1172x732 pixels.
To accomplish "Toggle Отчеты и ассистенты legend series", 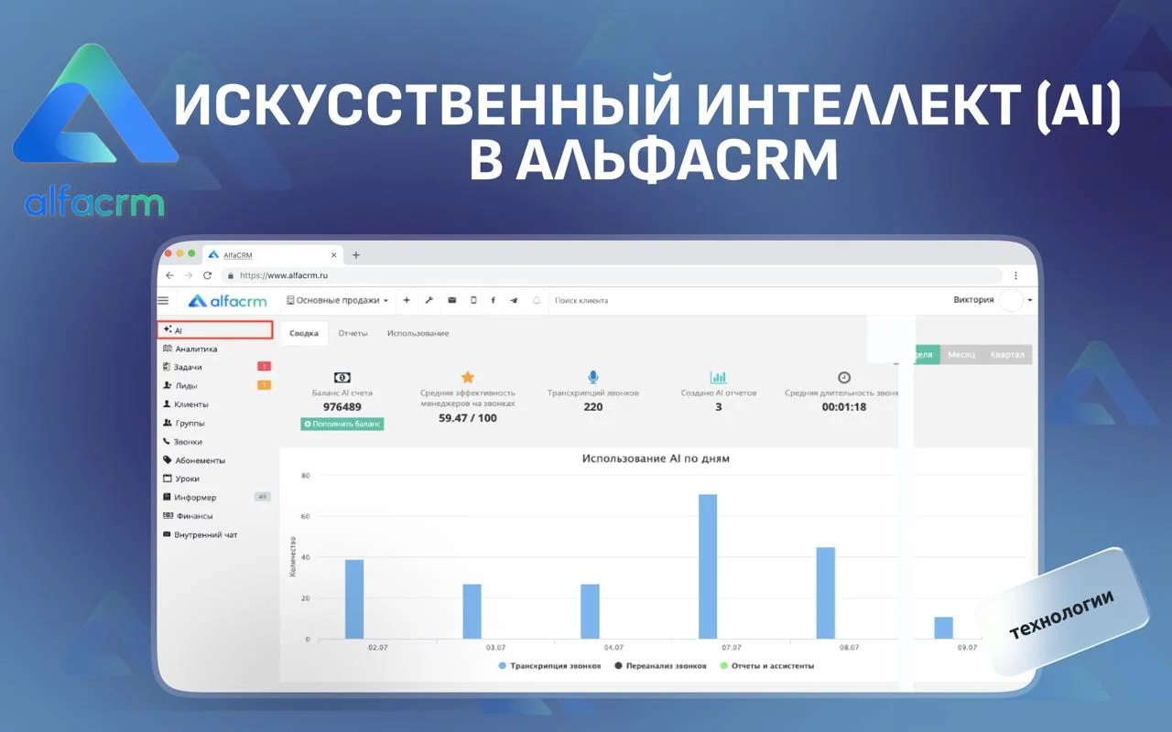I will pos(766,666).
